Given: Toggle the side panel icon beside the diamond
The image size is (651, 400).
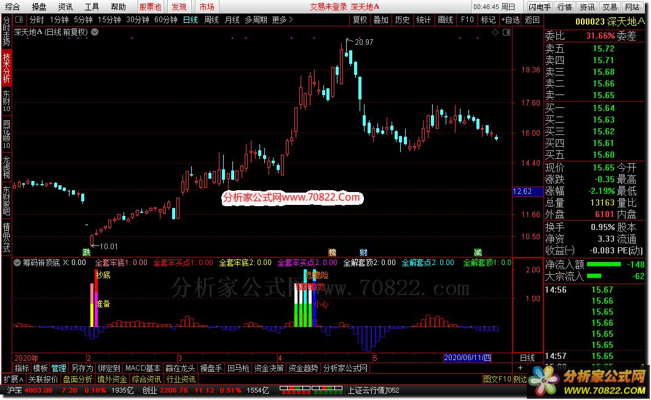Looking at the screenshot, I should (x=506, y=32).
